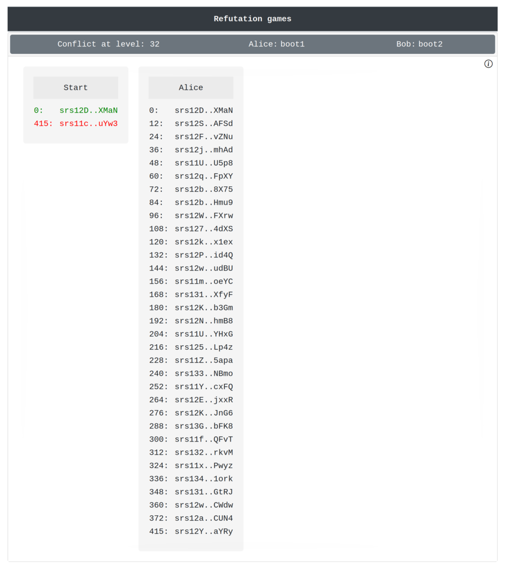
Task: Click Alice entry 96: srs12W..FXrw
Action: [191, 216]
